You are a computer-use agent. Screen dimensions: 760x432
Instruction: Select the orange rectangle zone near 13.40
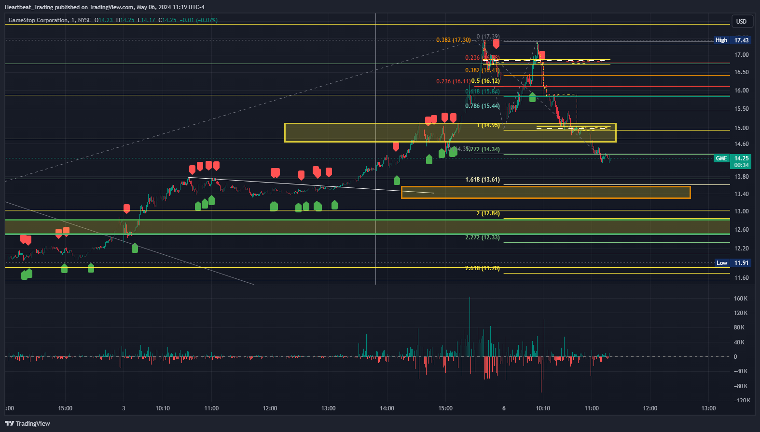[x=546, y=192]
